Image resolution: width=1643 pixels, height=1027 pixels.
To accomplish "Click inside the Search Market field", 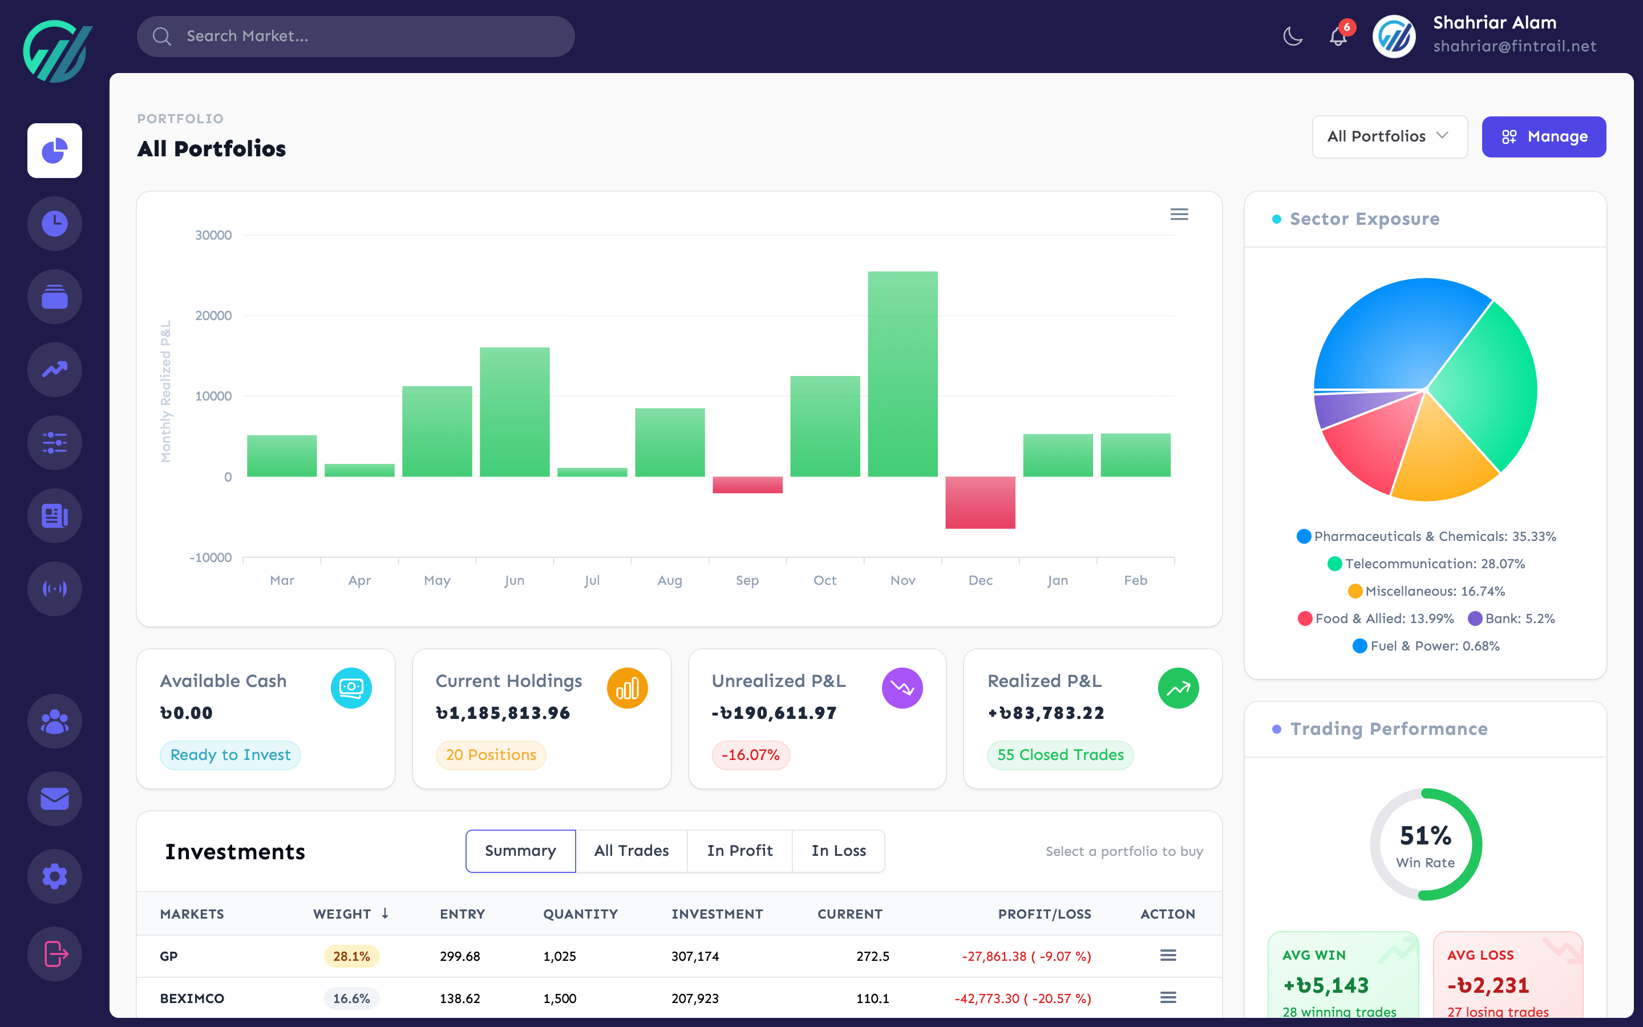I will (354, 36).
